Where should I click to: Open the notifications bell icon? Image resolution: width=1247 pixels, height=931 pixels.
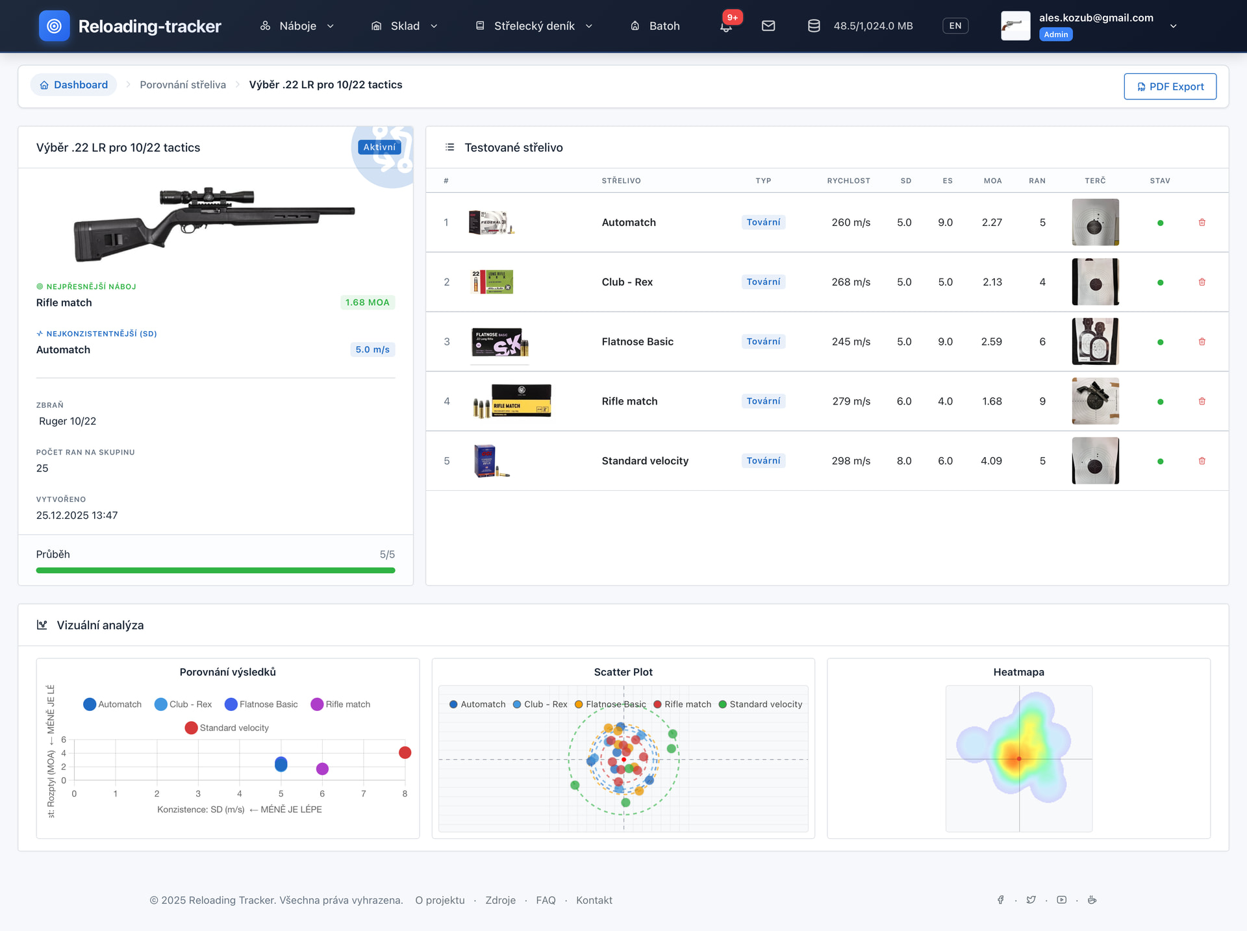tap(726, 27)
